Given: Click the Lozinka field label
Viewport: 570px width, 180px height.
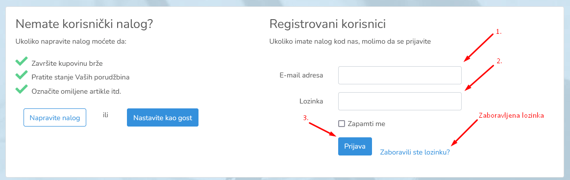Looking at the screenshot, I should click(311, 101).
